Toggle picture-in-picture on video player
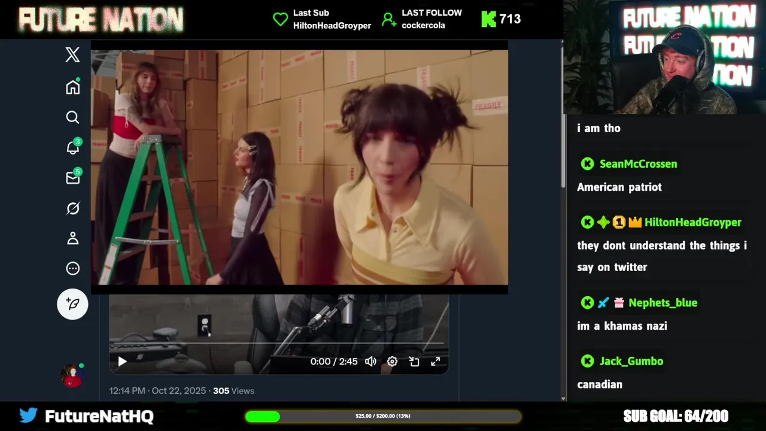The height and width of the screenshot is (431, 766). click(x=414, y=361)
